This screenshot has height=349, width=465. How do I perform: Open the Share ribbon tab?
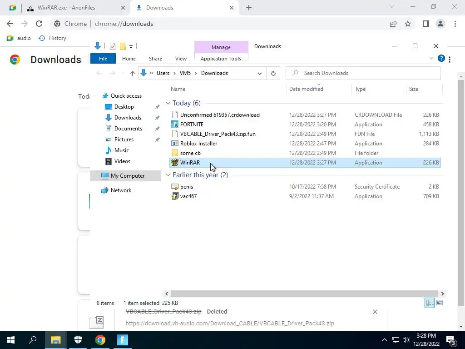point(155,59)
